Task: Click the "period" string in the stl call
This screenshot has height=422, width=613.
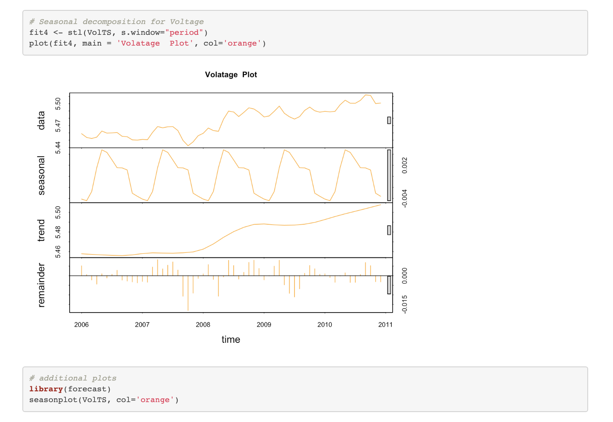Action: click(x=184, y=32)
